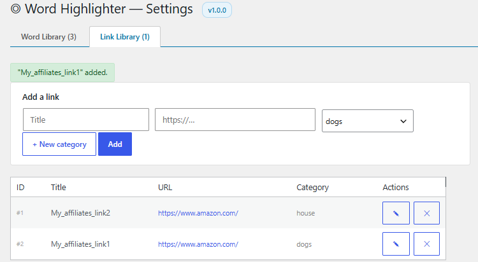This screenshot has height=262, width=478.
Task: Delete the My_affiliates_link1 row with X icon
Action: tap(426, 244)
